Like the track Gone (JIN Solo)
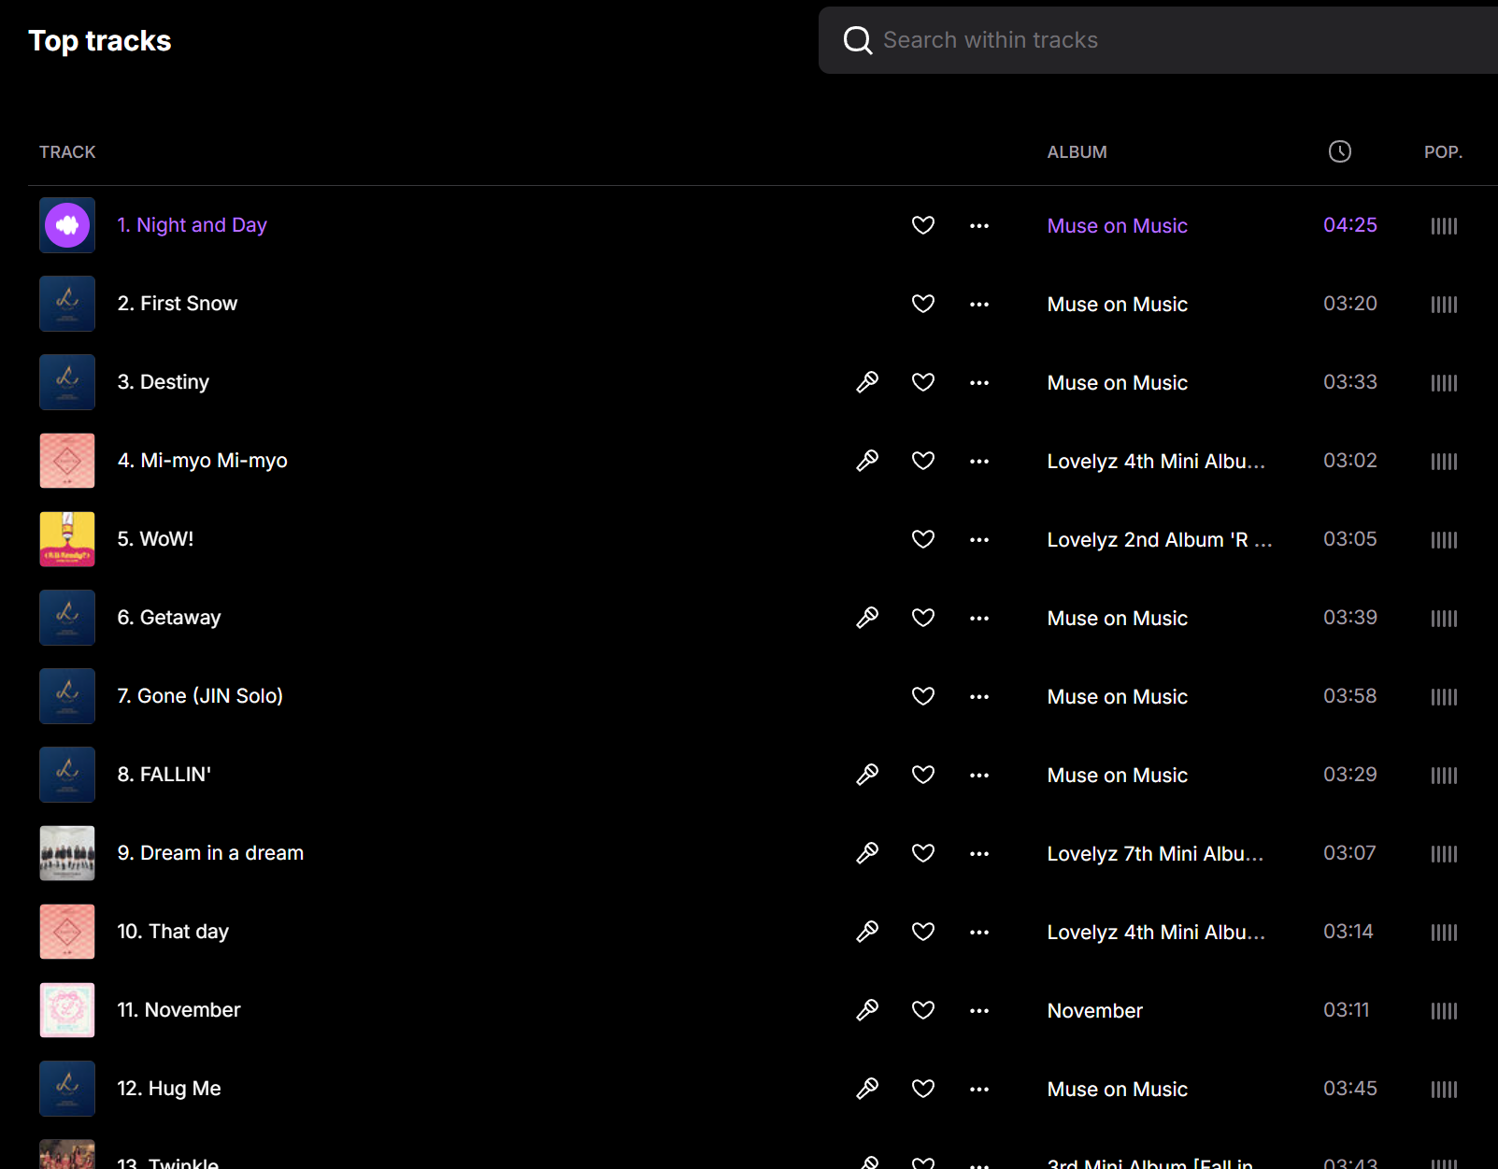Image resolution: width=1498 pixels, height=1169 pixels. tap(923, 696)
